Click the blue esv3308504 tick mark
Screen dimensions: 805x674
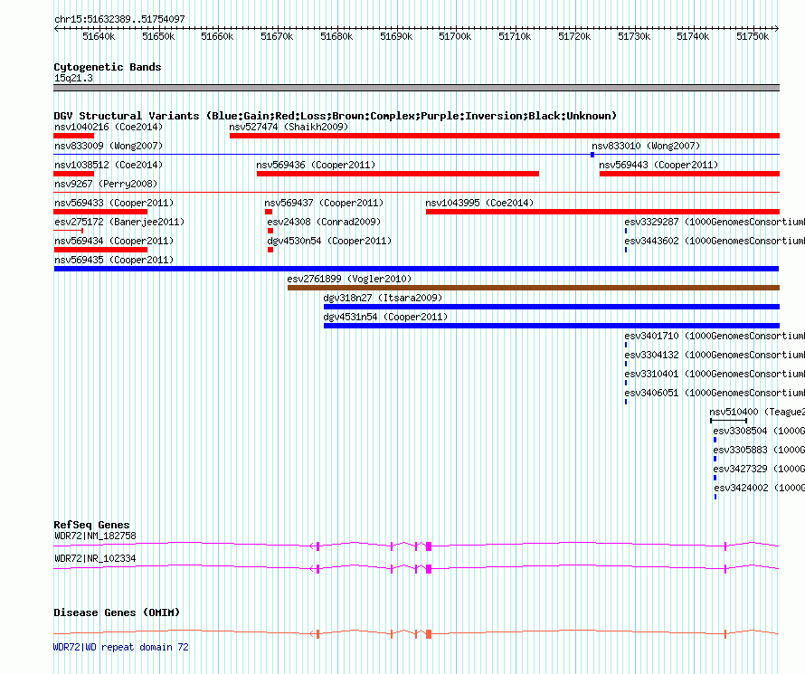click(x=715, y=440)
